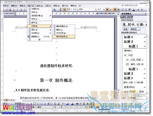The height and width of the screenshot is (116, 153).
Task: Open the fill color dropdown arrow
Action: [65, 104]
